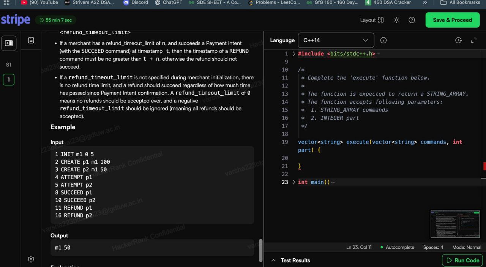This screenshot has height=267, width=486.
Task: Click the language info icon
Action: [x=383, y=40]
